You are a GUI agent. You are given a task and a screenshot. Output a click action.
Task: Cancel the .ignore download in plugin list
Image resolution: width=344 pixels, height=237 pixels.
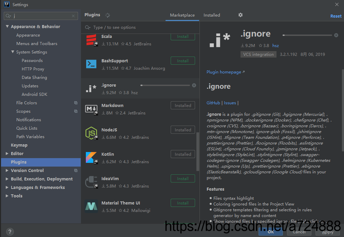194,85
